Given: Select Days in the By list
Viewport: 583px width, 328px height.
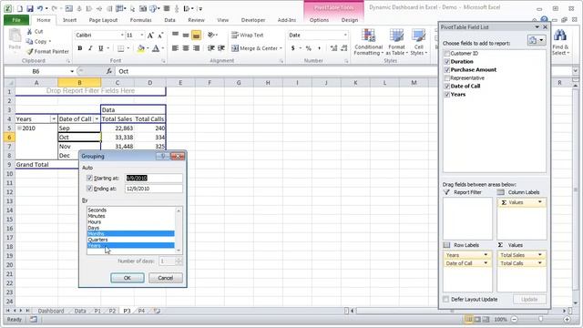Looking at the screenshot, I should [130, 228].
